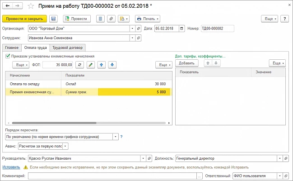Image resolution: width=293 pixels, height=181 pixels.
Task: Expand the Ответственный dropdown list
Action: (280, 176)
